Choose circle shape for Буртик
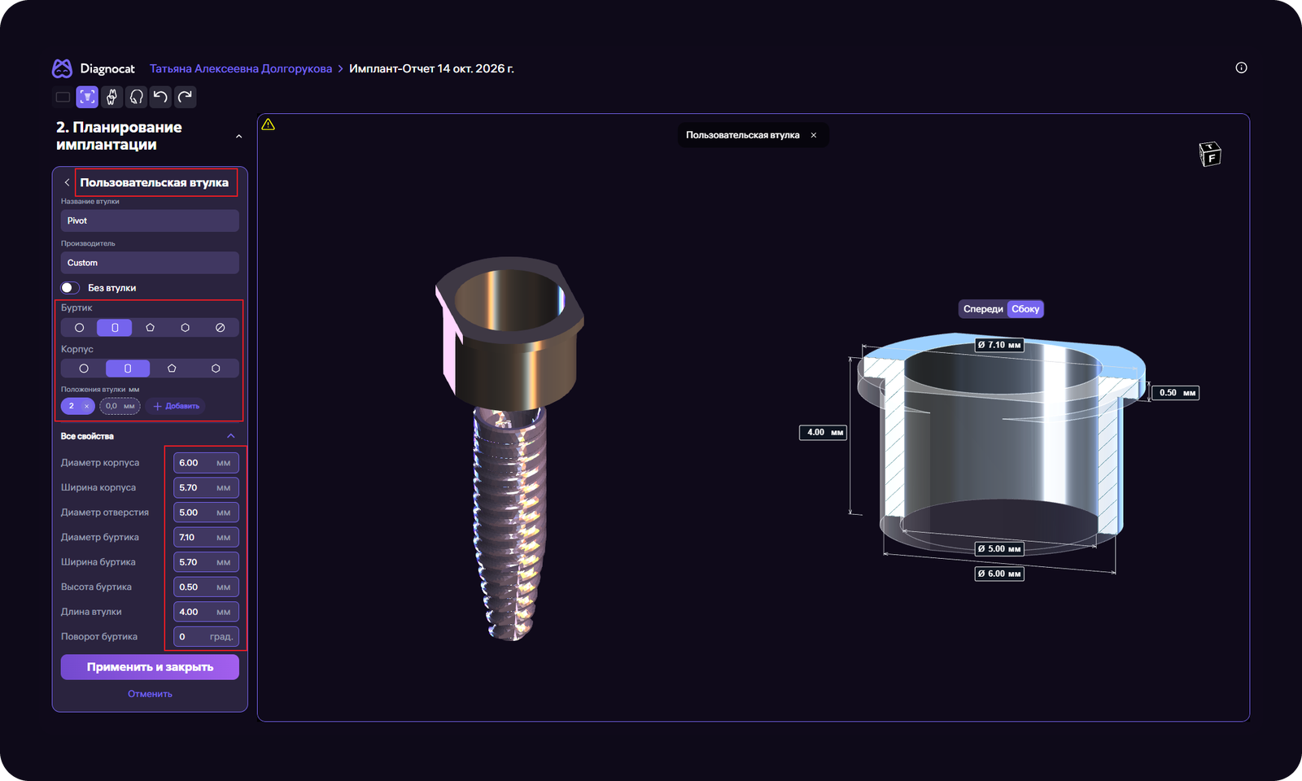The height and width of the screenshot is (781, 1302). [79, 327]
